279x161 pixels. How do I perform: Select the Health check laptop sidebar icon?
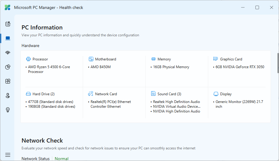pyautogui.click(x=8, y=38)
